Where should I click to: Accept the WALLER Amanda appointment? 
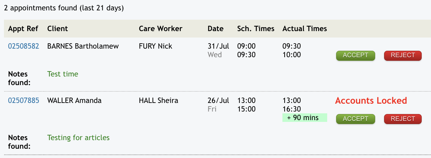click(355, 119)
